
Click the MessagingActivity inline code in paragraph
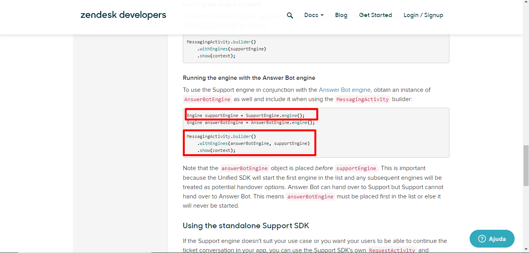pos(362,100)
